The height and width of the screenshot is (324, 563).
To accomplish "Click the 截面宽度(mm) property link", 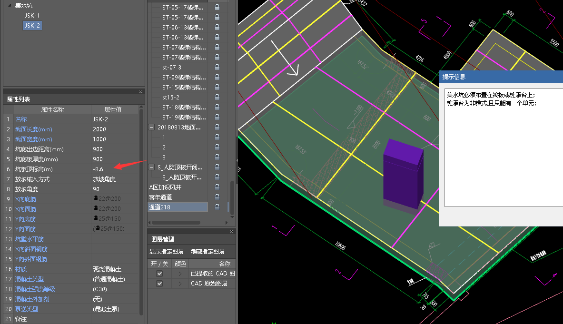I will [x=34, y=139].
